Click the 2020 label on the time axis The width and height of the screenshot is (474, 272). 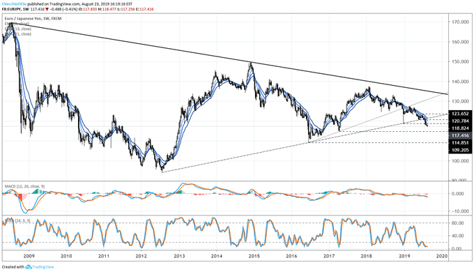pos(442,256)
